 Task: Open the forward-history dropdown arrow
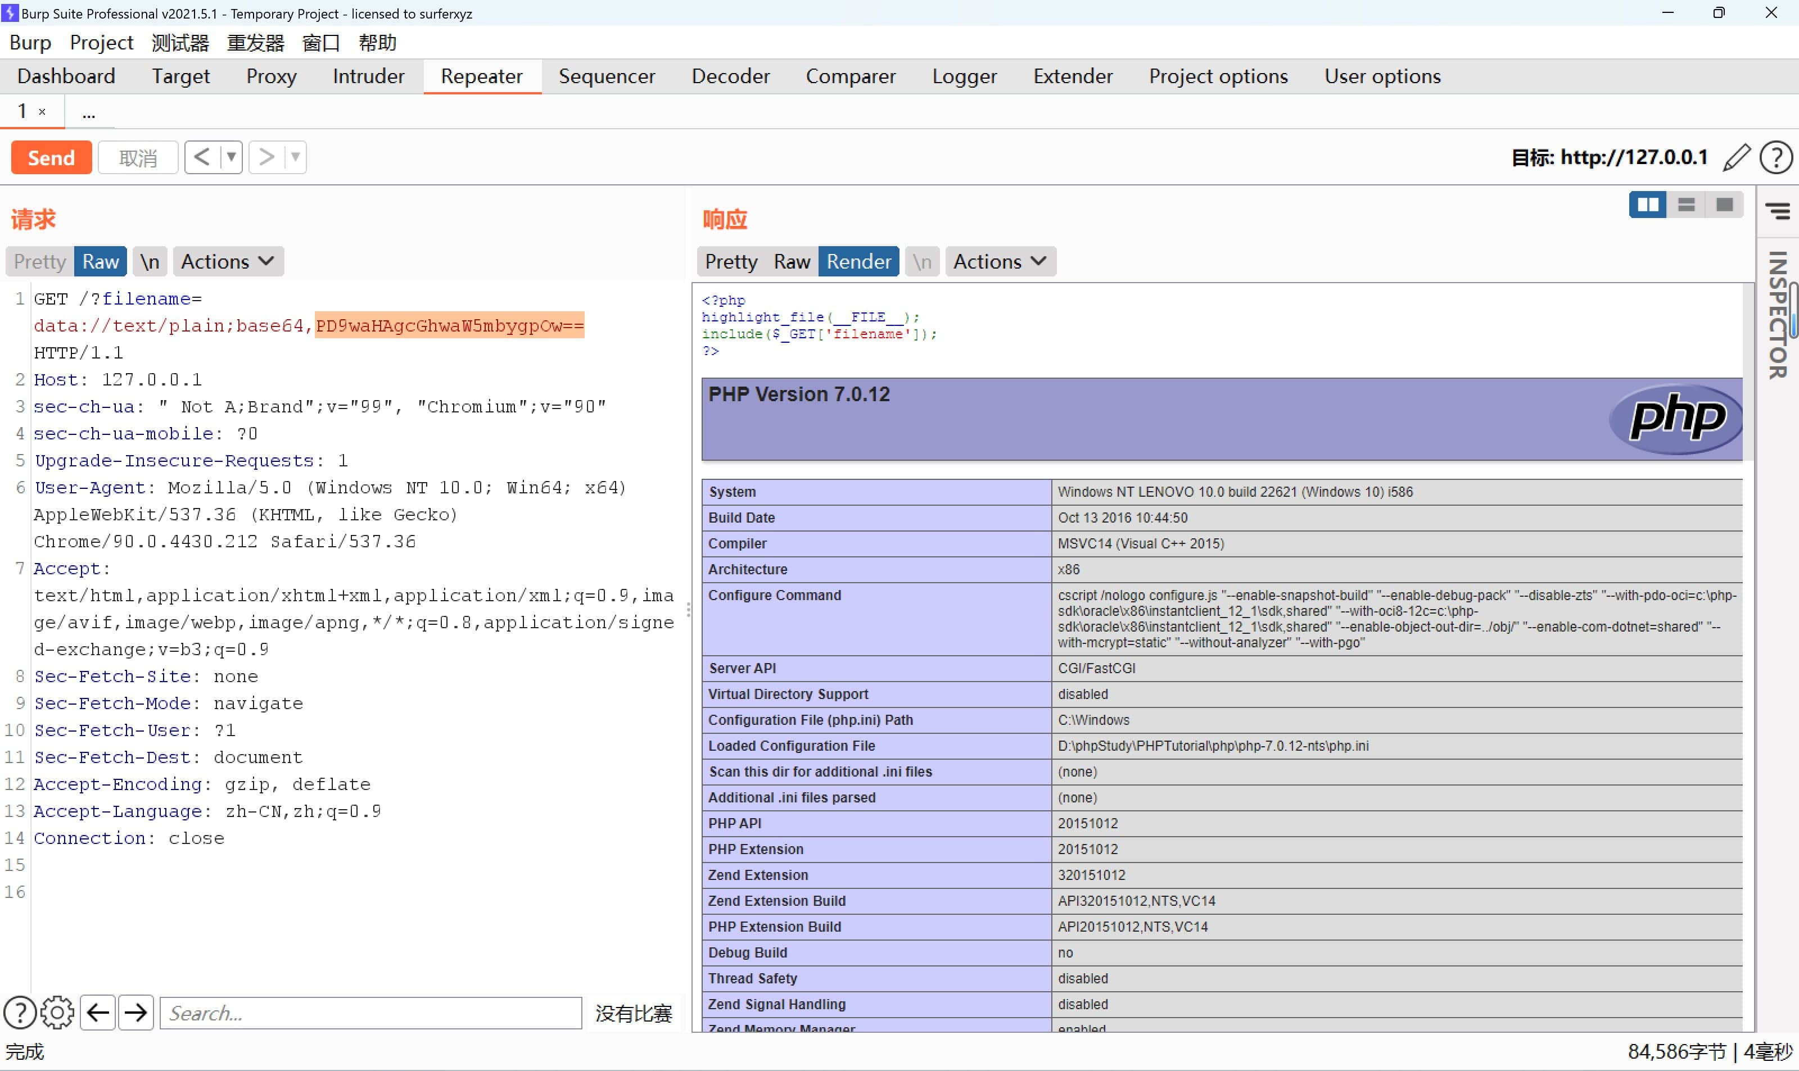coord(295,157)
